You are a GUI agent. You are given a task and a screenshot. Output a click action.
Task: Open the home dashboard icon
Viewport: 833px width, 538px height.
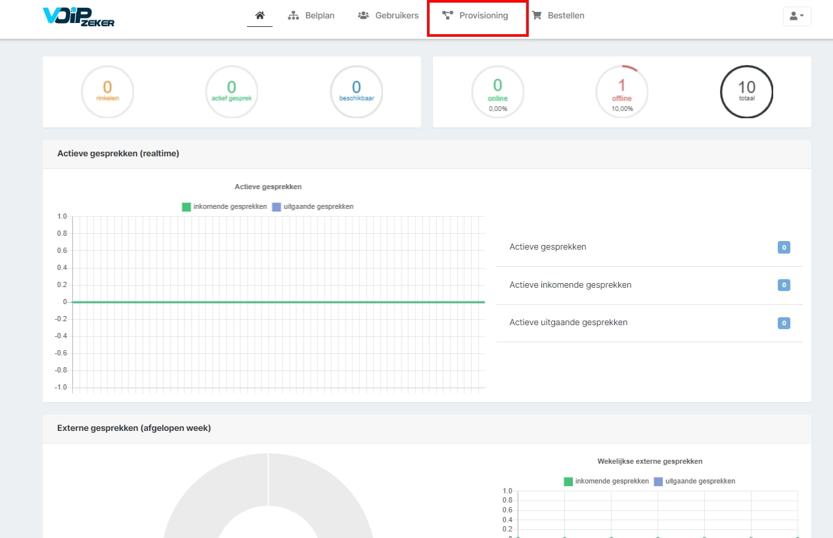pyautogui.click(x=259, y=15)
